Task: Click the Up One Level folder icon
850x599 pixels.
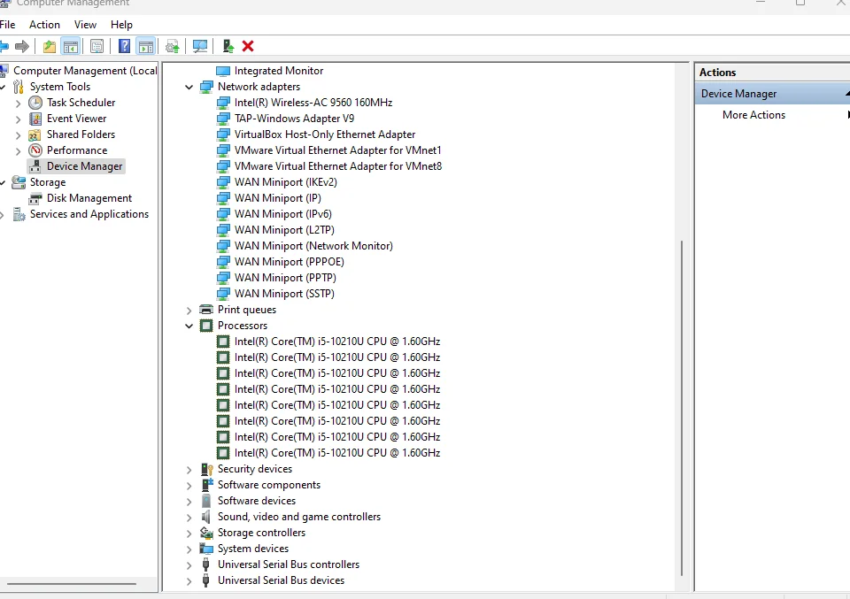Action: click(50, 47)
